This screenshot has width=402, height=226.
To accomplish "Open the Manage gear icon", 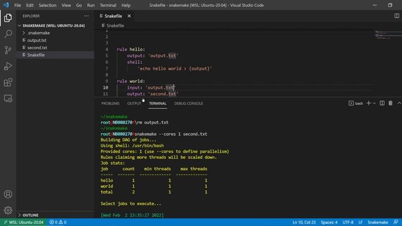I will pyautogui.click(x=8, y=210).
